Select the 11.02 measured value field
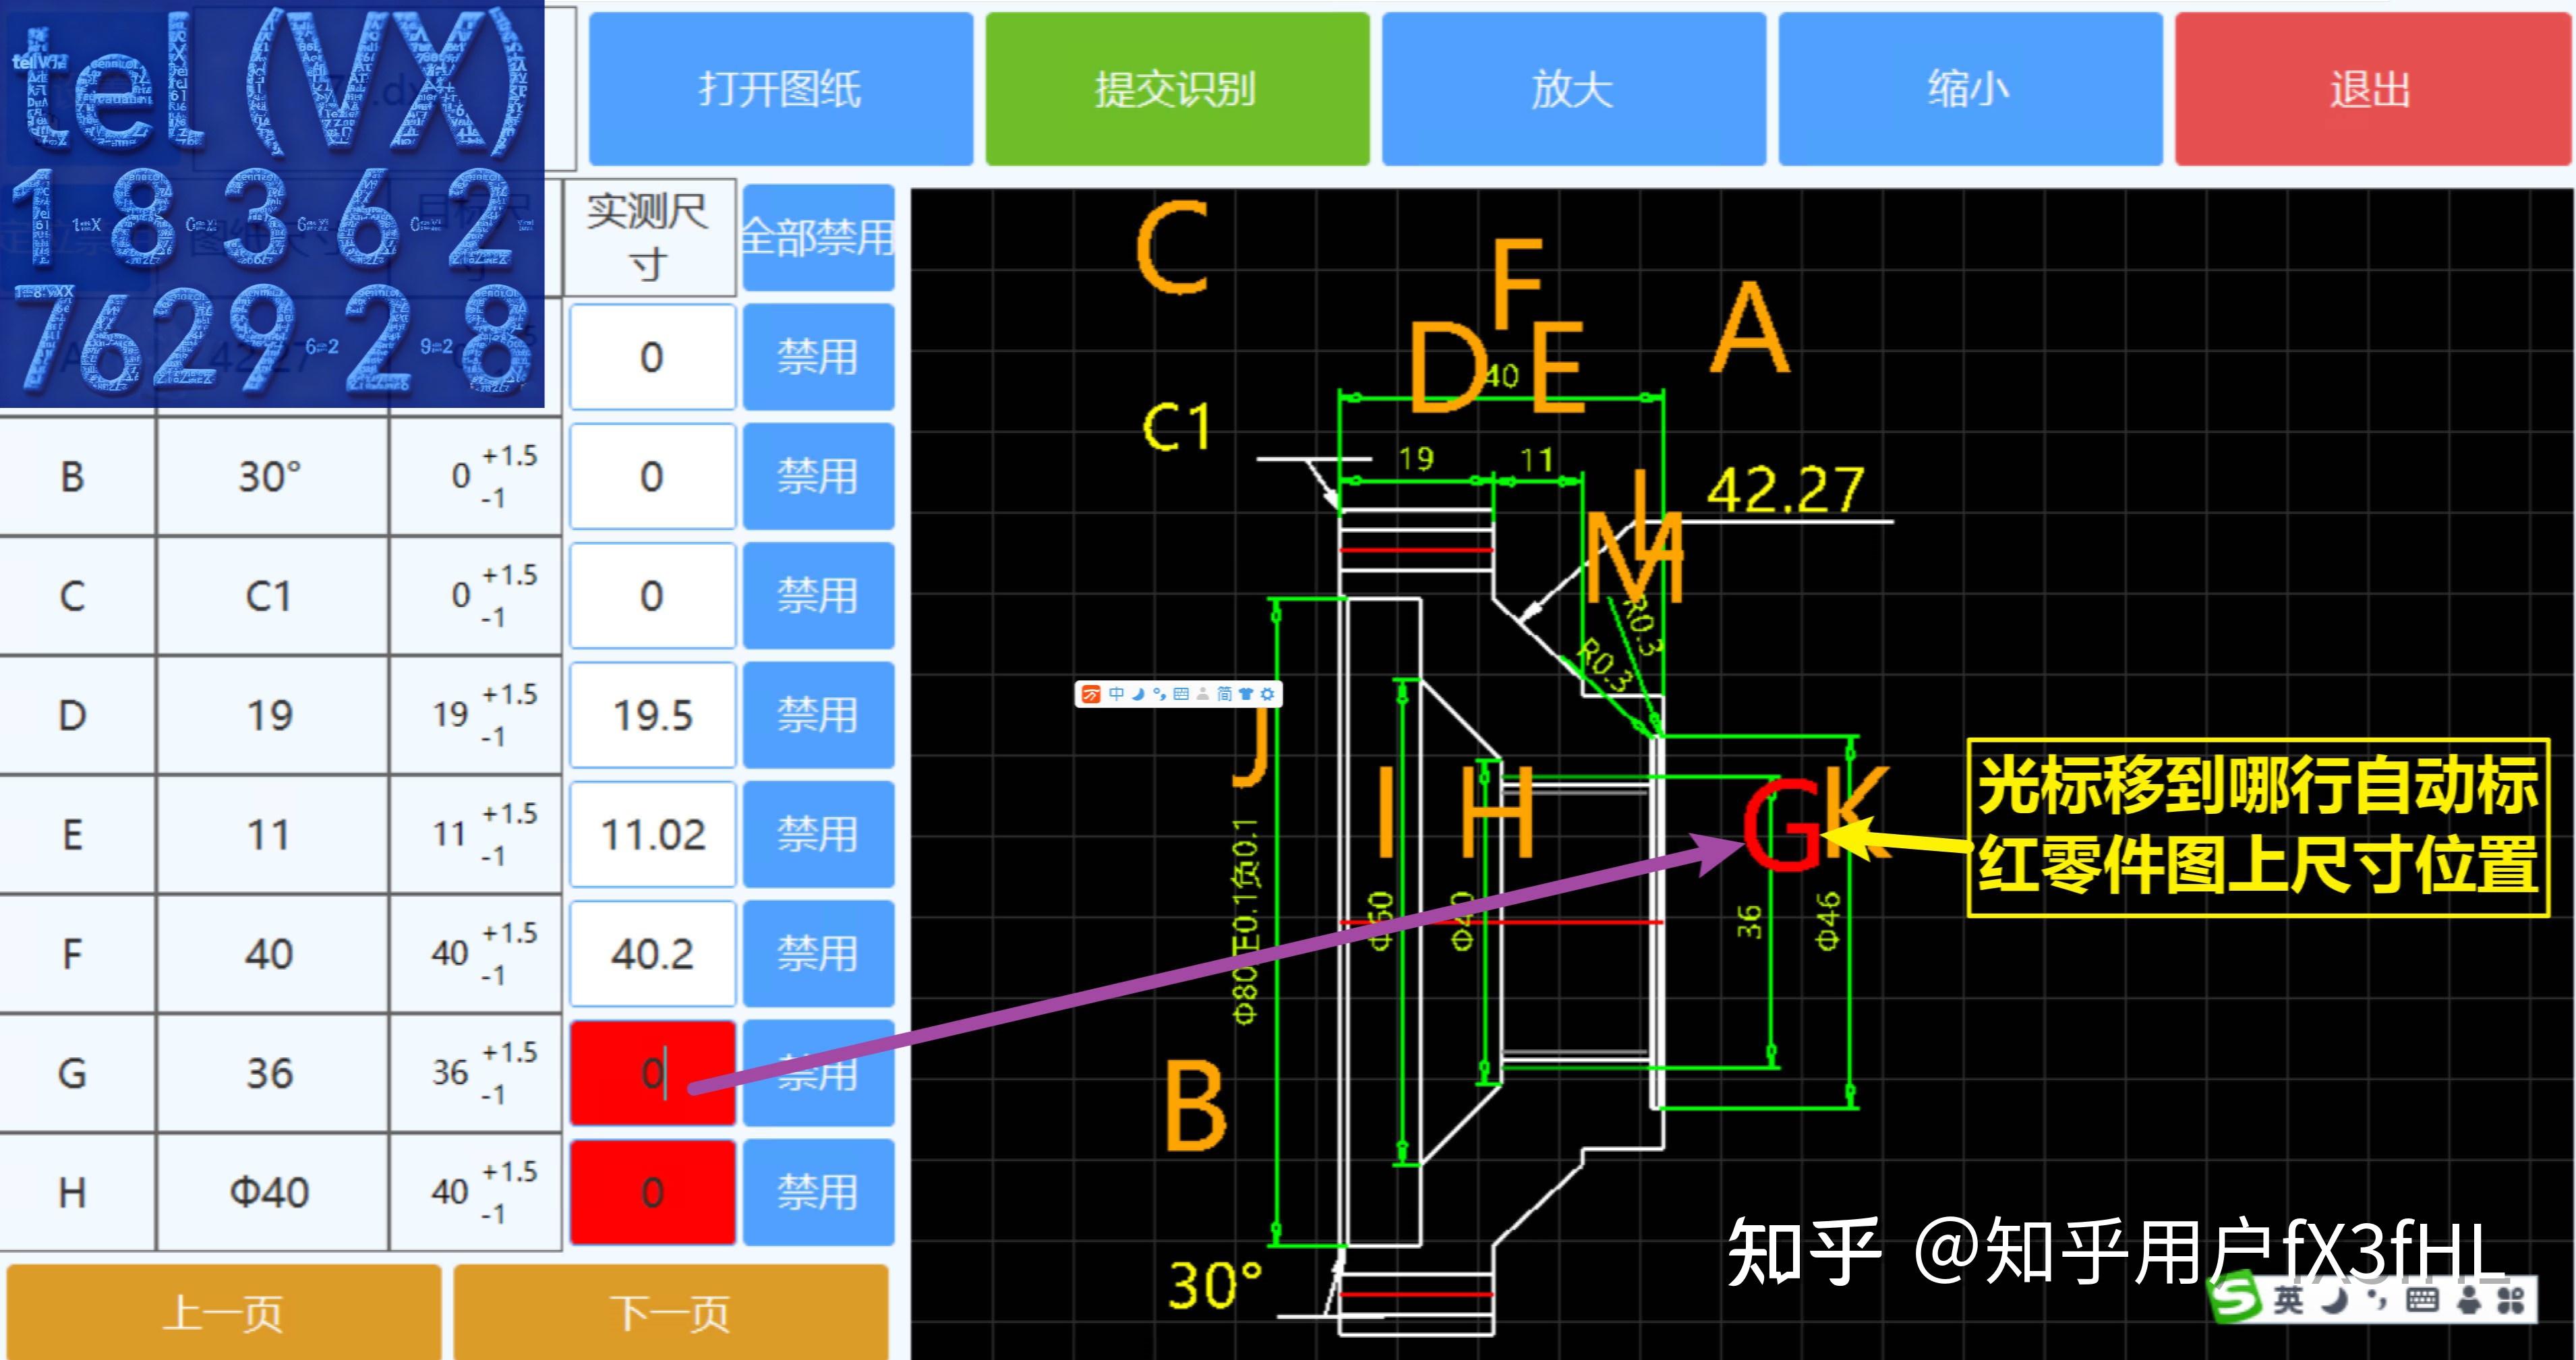Viewport: 2576px width, 1360px height. [x=652, y=834]
